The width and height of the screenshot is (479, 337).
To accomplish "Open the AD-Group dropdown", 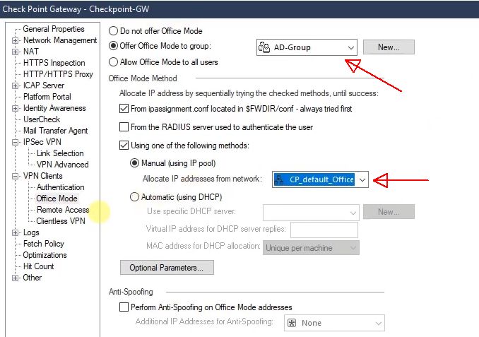I will [x=350, y=47].
